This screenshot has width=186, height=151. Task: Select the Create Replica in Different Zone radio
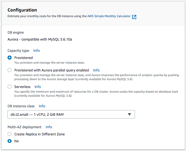tap(10, 134)
